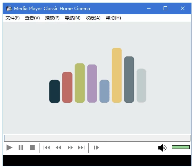Open the 查看(V) menu
The image size is (193, 168).
32,18
